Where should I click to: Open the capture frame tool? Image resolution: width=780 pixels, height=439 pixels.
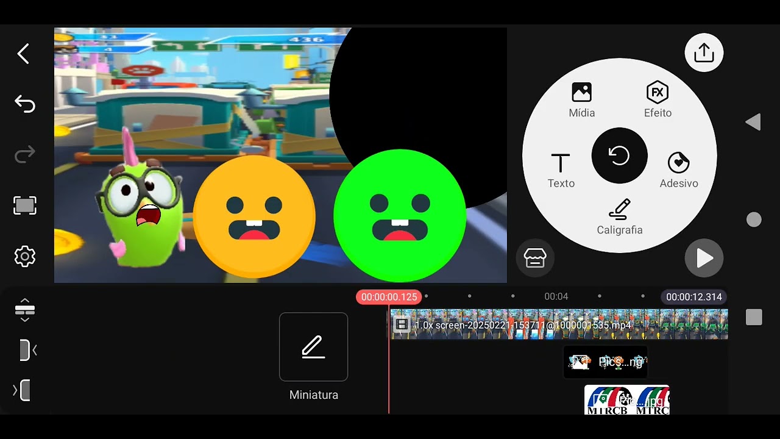(x=25, y=205)
